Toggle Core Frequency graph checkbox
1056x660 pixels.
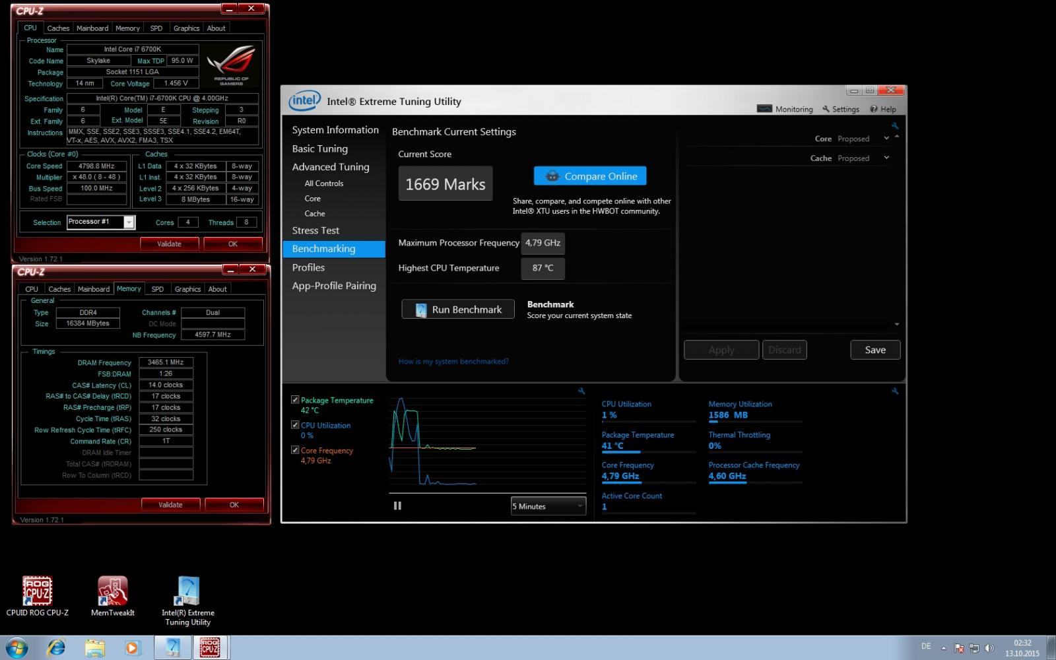click(295, 450)
